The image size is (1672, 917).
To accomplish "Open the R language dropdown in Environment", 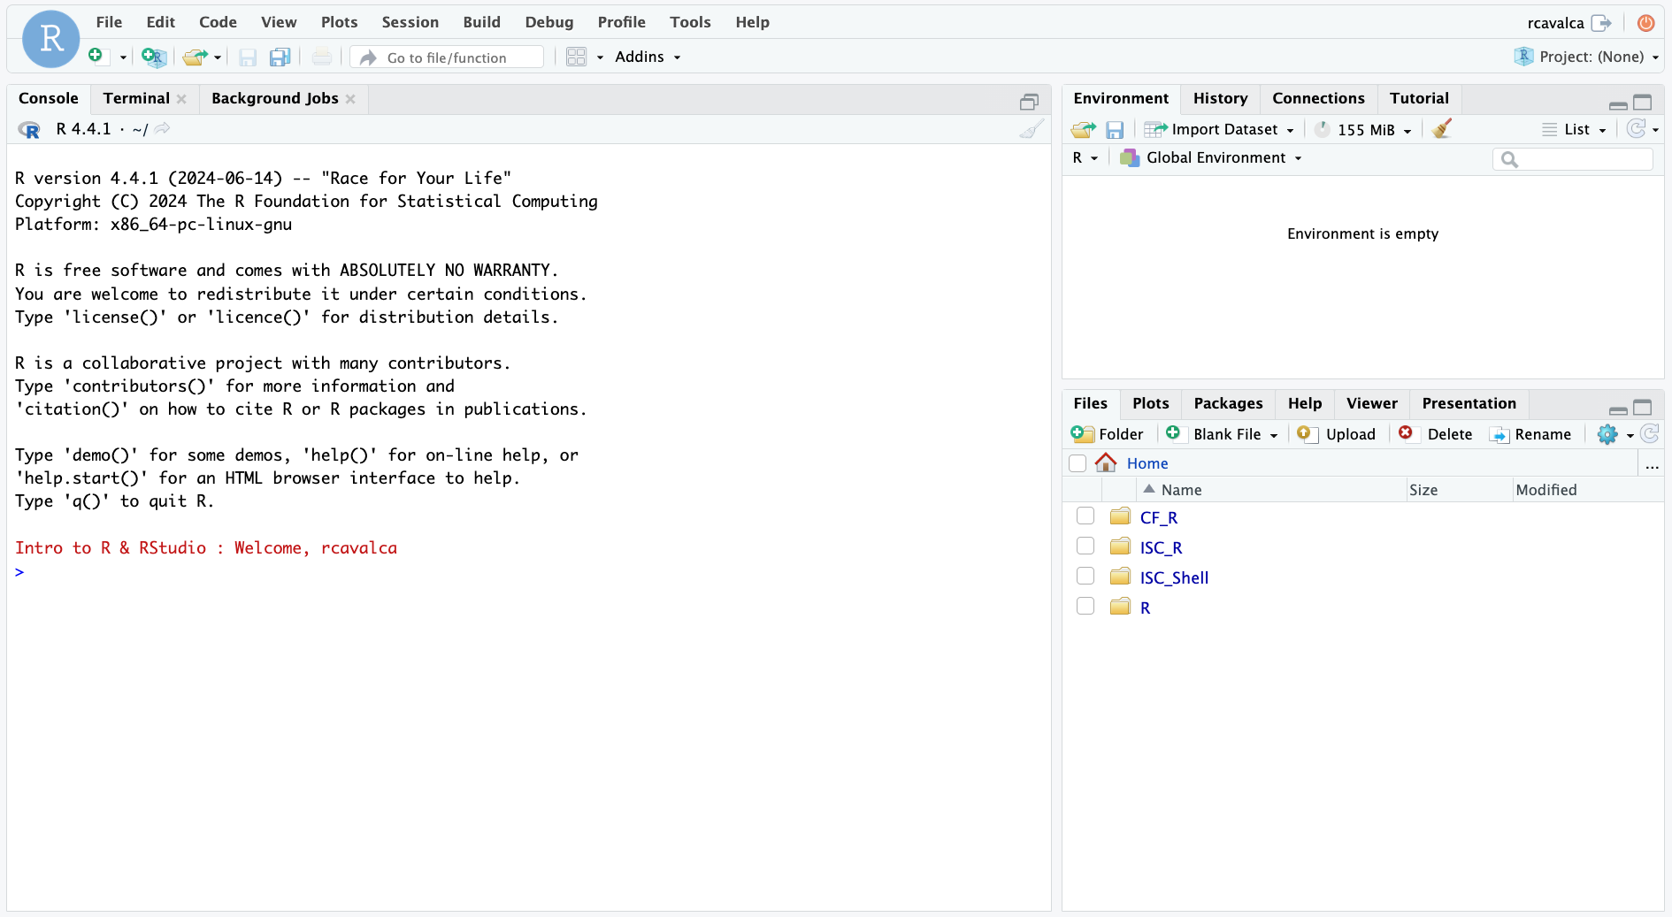I will tap(1085, 157).
